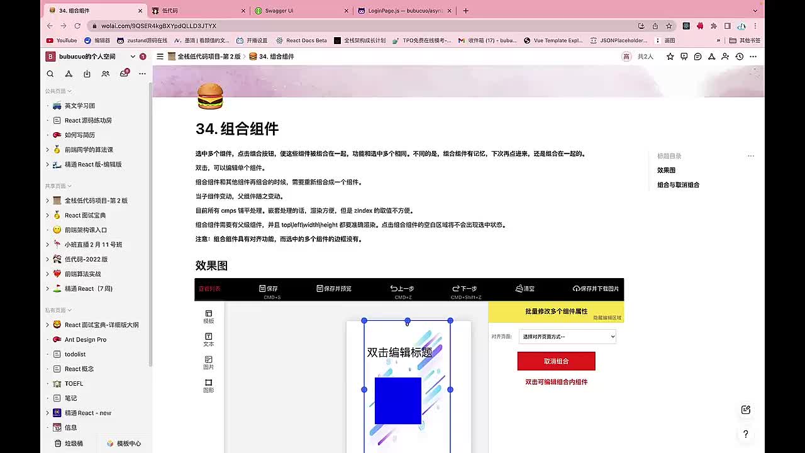The width and height of the screenshot is (805, 453).
Task: Expand the 前端同学的算法课 tree item
Action: (x=48, y=150)
